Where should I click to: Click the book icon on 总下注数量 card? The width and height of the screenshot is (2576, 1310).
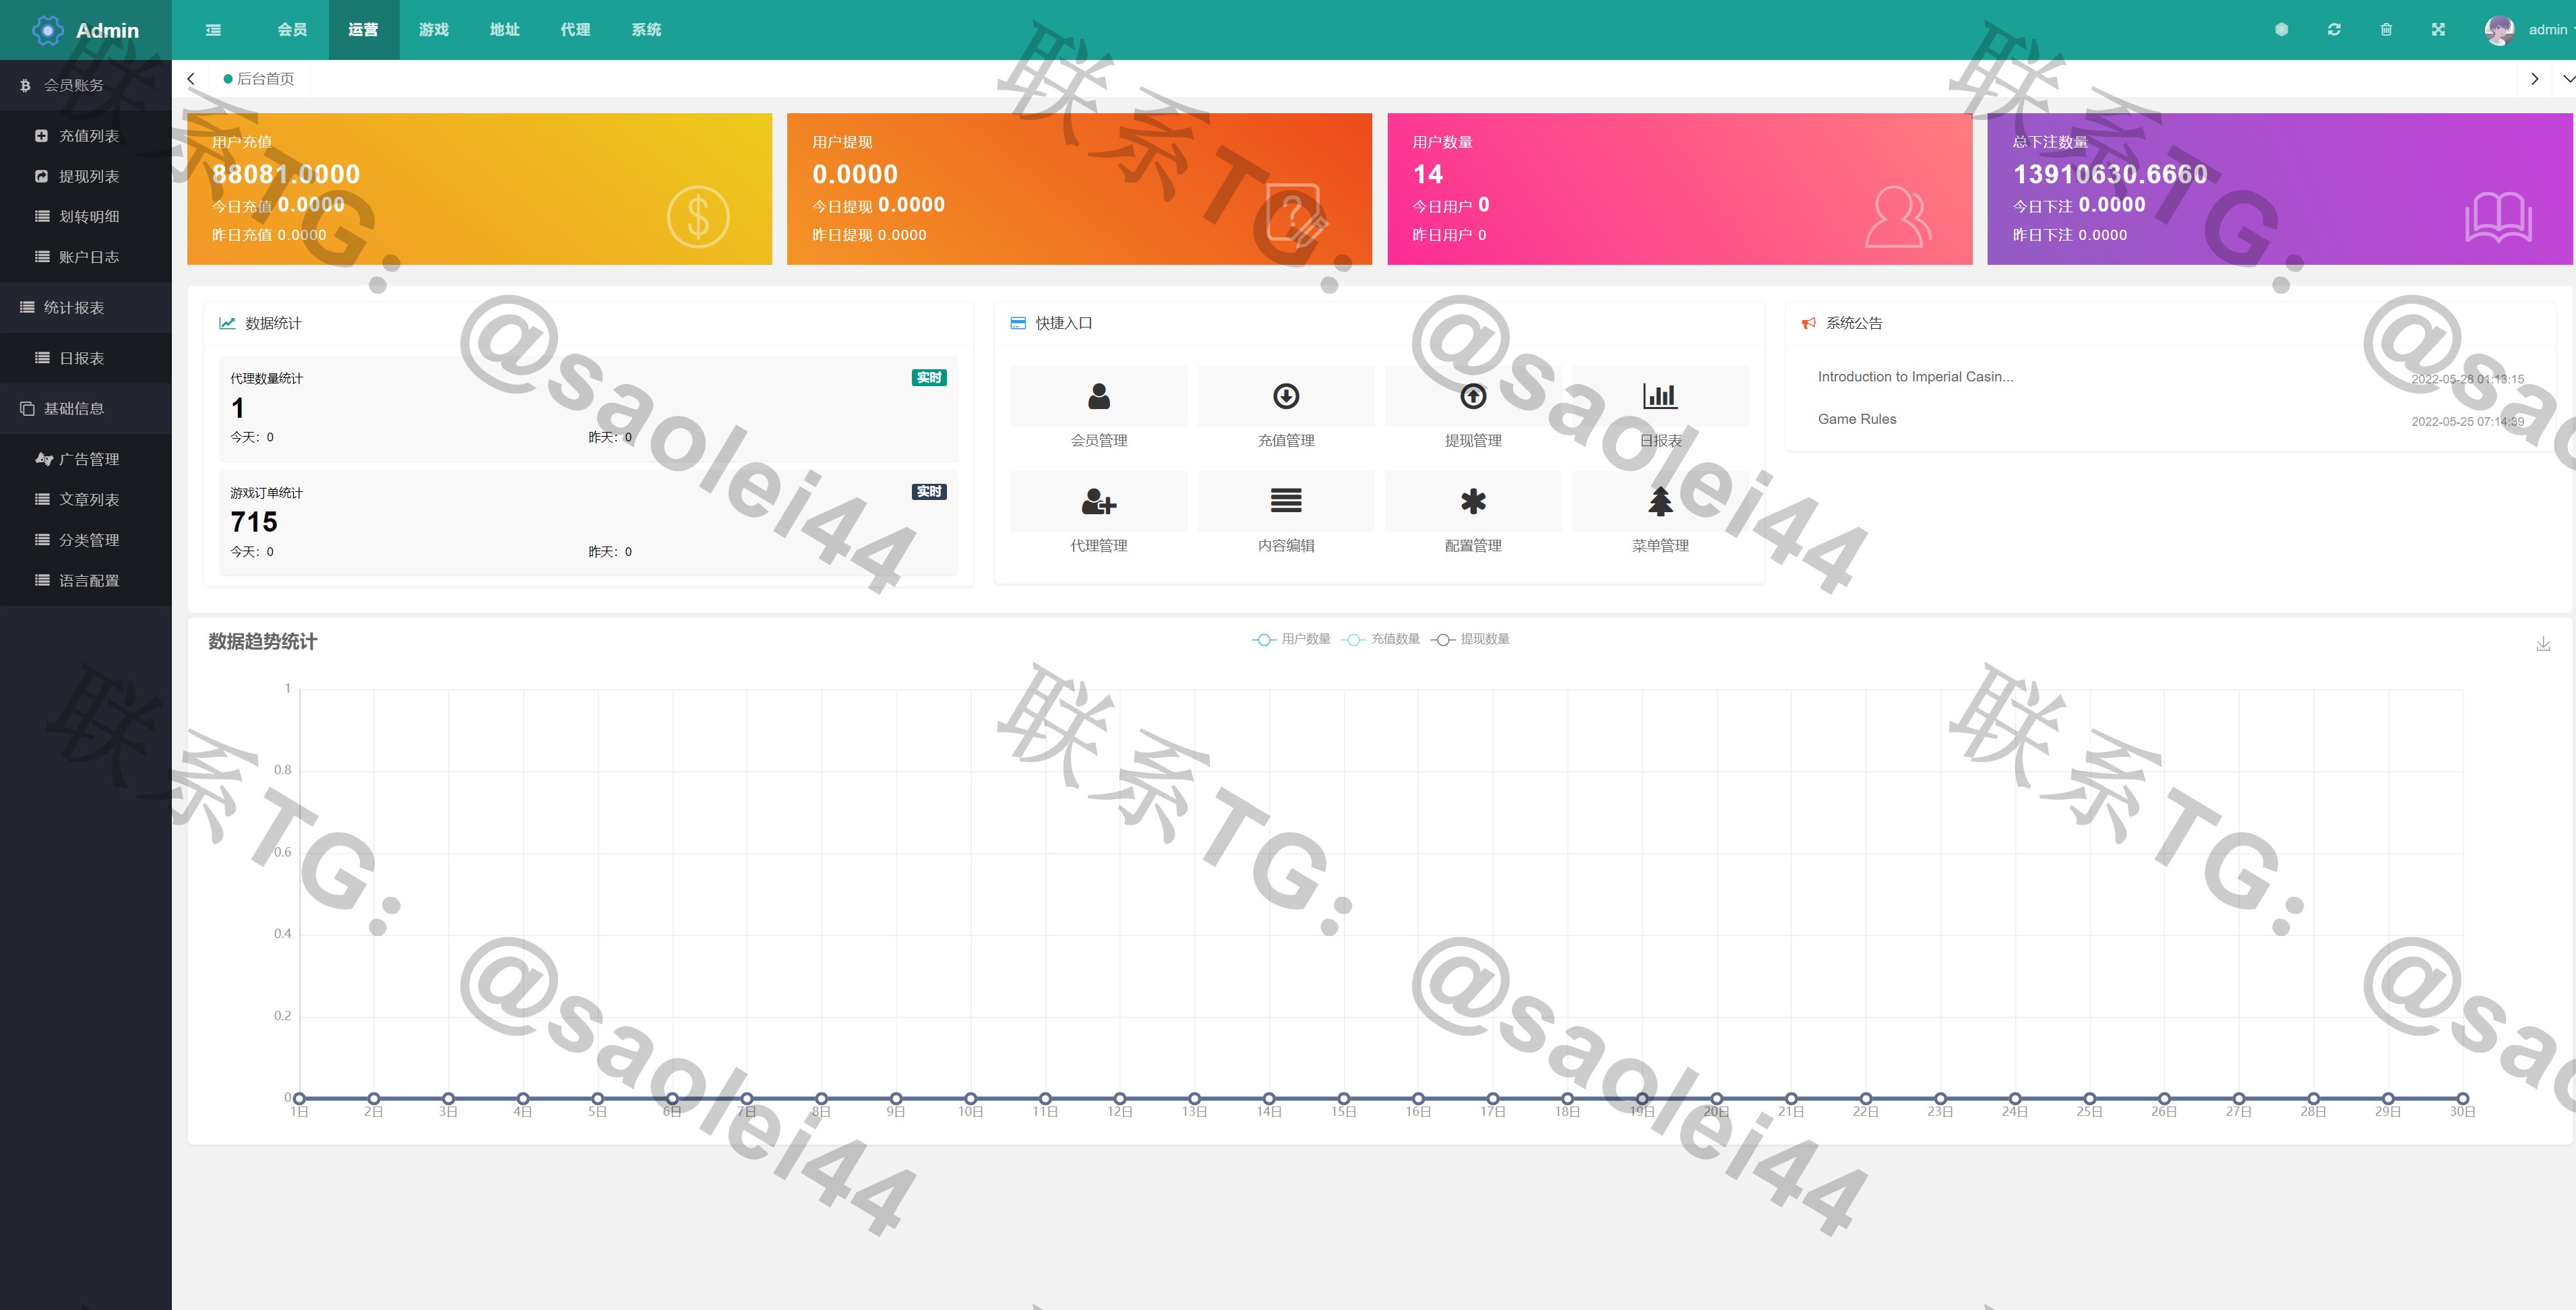tap(2498, 217)
